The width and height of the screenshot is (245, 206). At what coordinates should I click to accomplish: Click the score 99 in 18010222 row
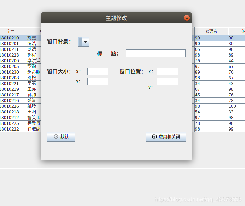236,129
